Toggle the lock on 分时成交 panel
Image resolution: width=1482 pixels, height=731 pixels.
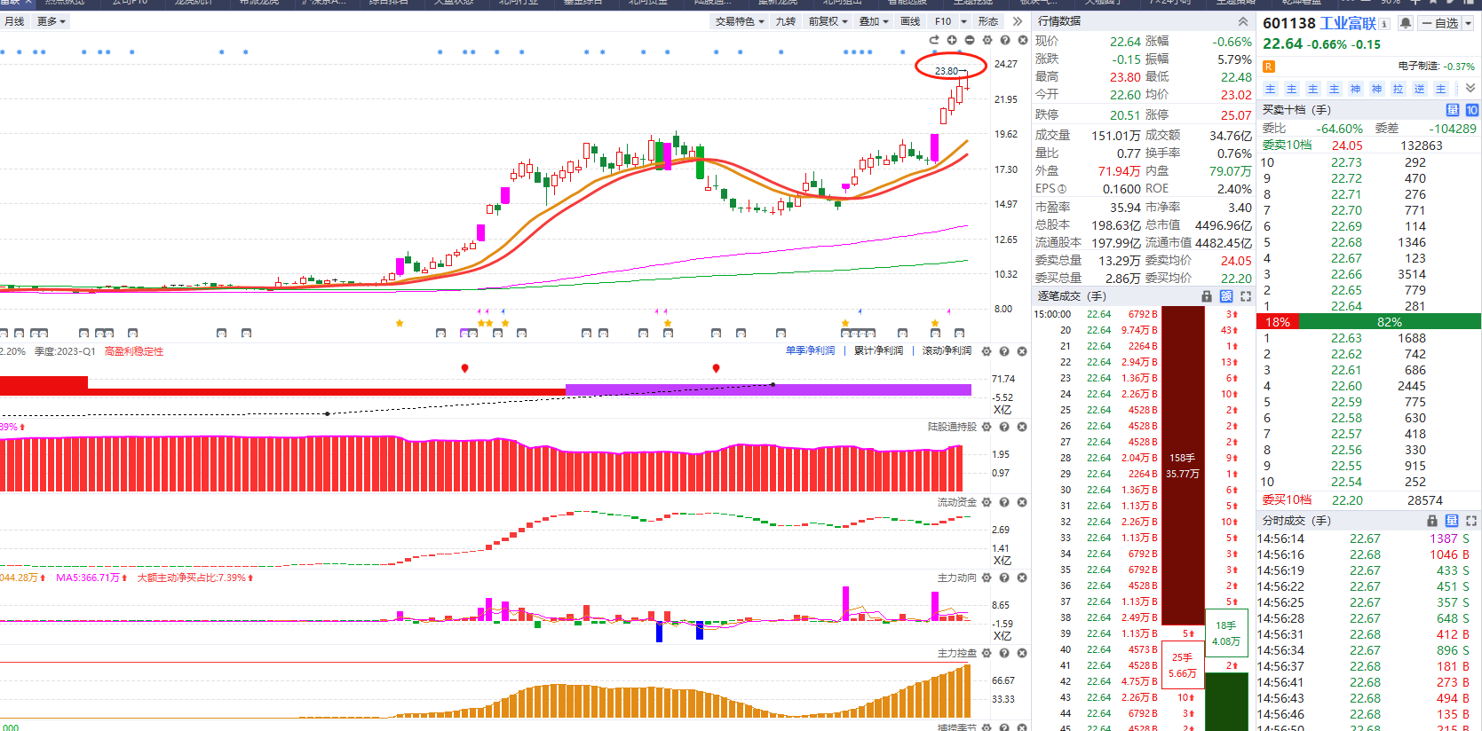(x=1432, y=521)
